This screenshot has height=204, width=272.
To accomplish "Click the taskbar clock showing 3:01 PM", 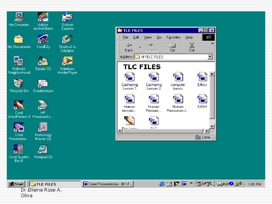I will coord(255,184).
